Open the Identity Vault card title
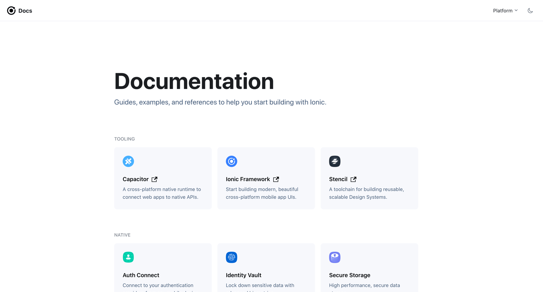The image size is (543, 292). tap(243, 275)
